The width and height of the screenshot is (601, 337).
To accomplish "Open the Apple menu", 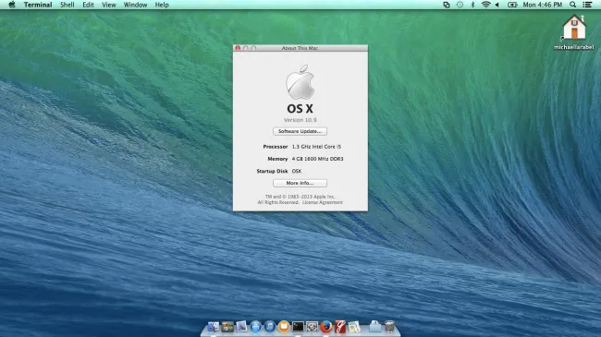I will pyautogui.click(x=12, y=5).
